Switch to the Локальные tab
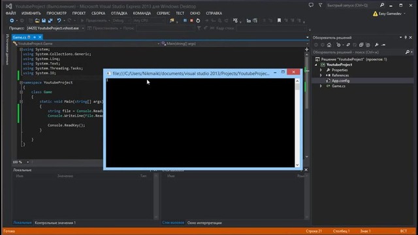418x235 pixels. [x=22, y=223]
